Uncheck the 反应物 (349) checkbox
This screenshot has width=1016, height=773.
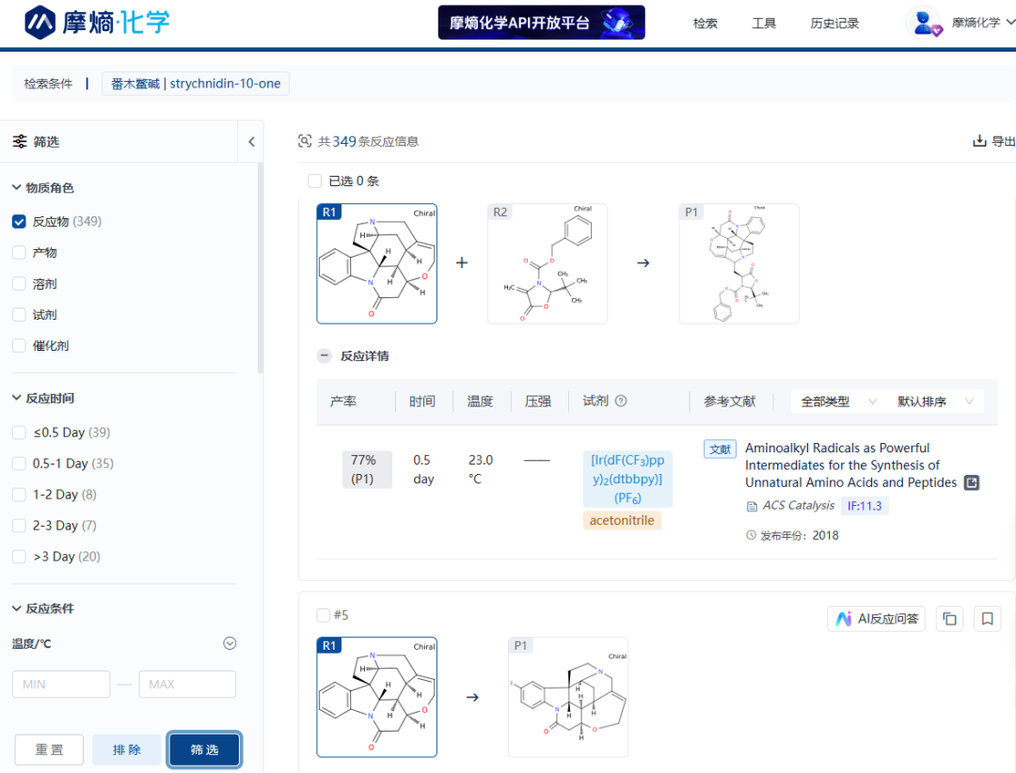tap(19, 222)
